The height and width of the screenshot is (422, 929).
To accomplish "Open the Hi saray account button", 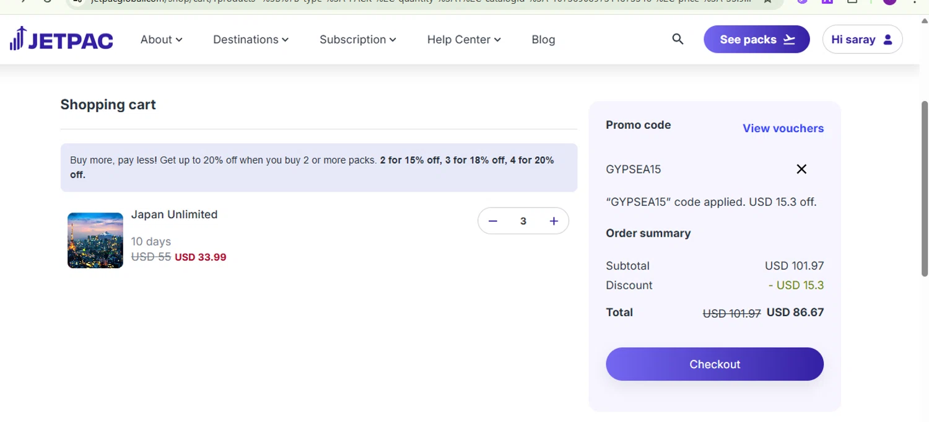I will (x=862, y=39).
